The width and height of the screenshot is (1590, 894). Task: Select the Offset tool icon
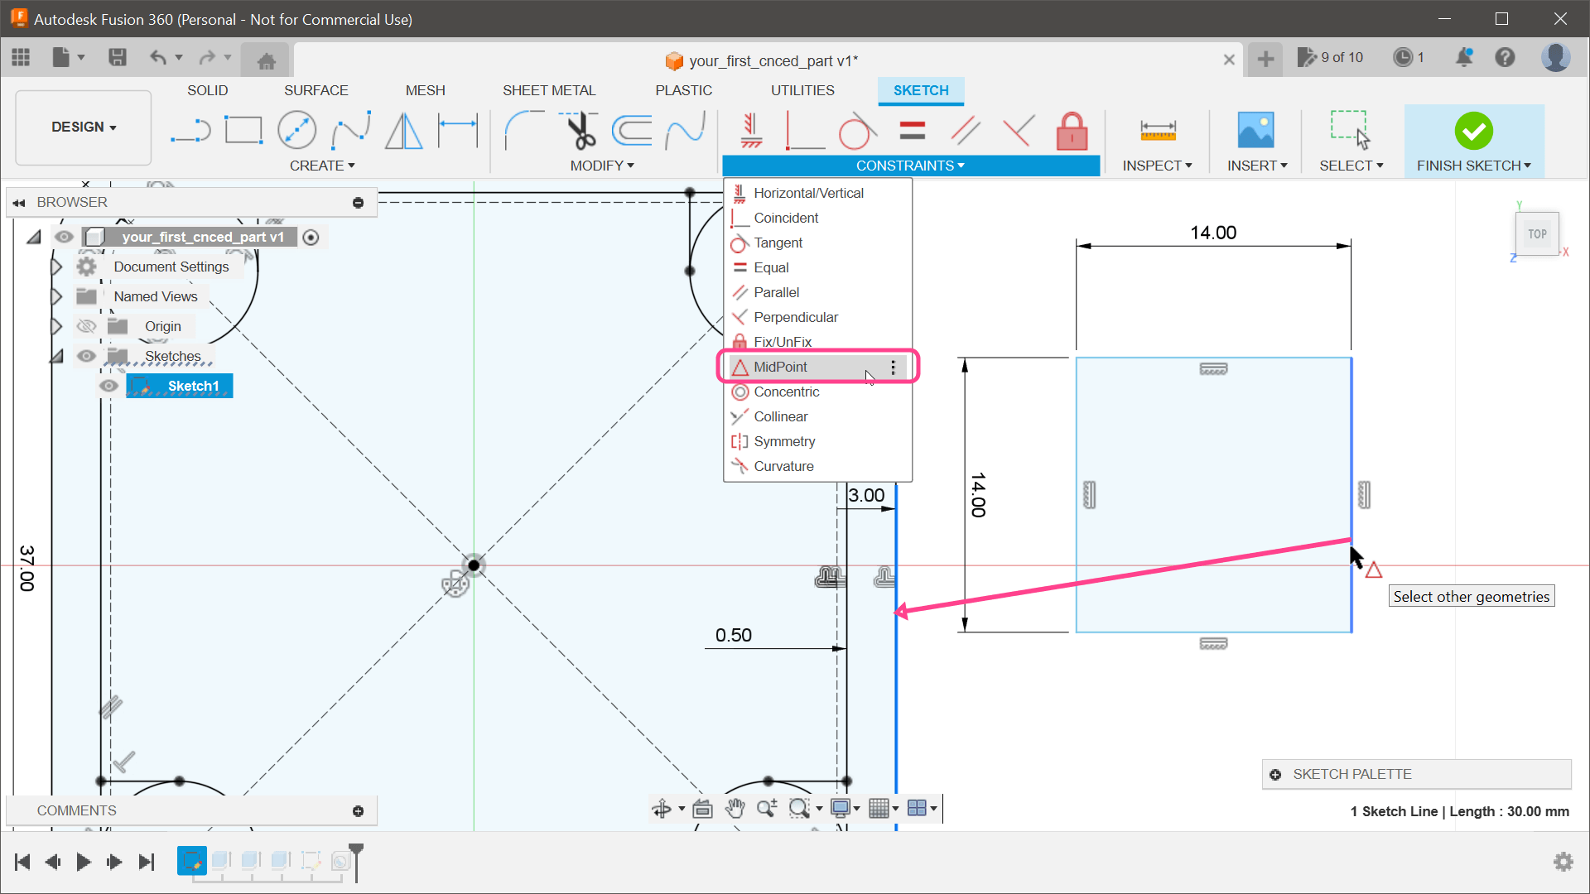pos(632,131)
